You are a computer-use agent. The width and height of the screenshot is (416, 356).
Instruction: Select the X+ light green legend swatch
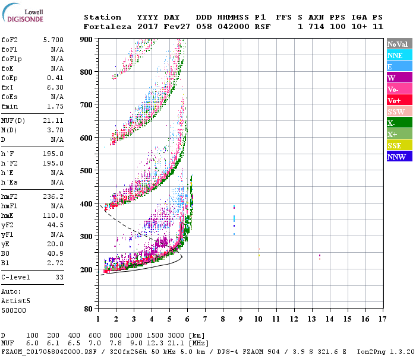(399, 133)
